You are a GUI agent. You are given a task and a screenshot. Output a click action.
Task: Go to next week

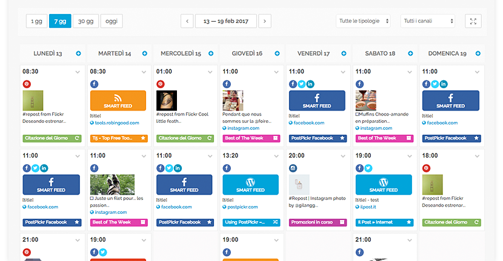(x=265, y=21)
